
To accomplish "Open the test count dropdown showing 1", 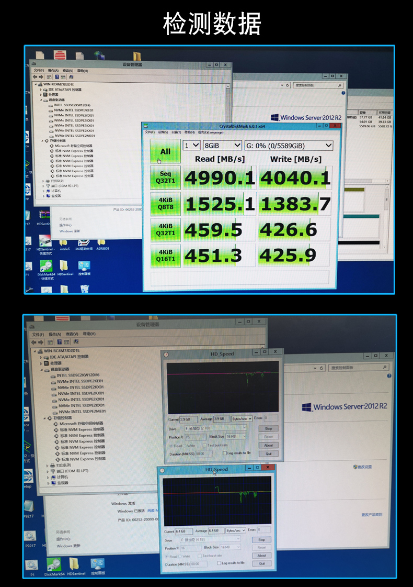I will pyautogui.click(x=191, y=145).
